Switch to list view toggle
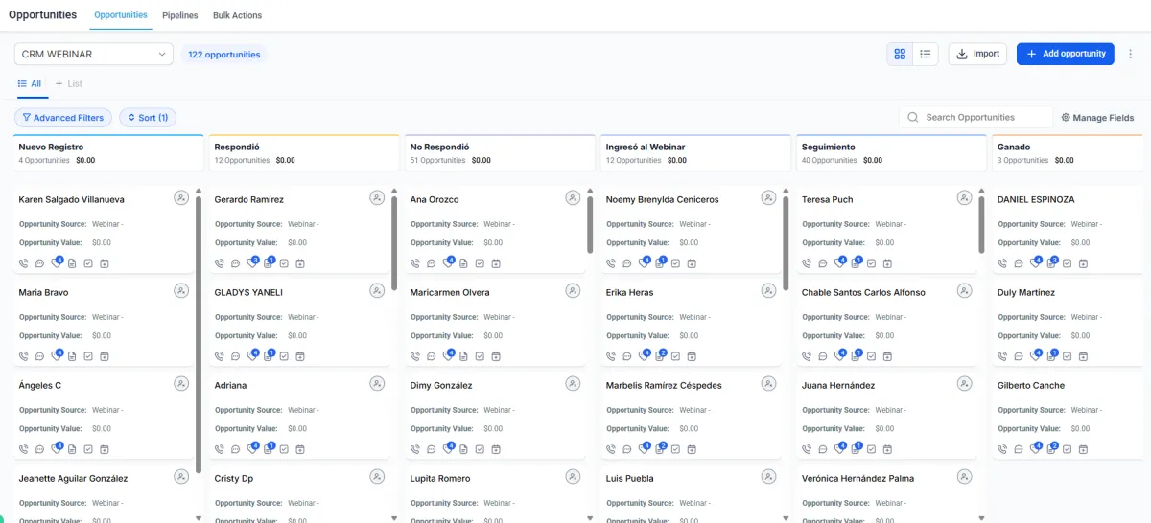This screenshot has width=1151, height=523. tap(926, 54)
